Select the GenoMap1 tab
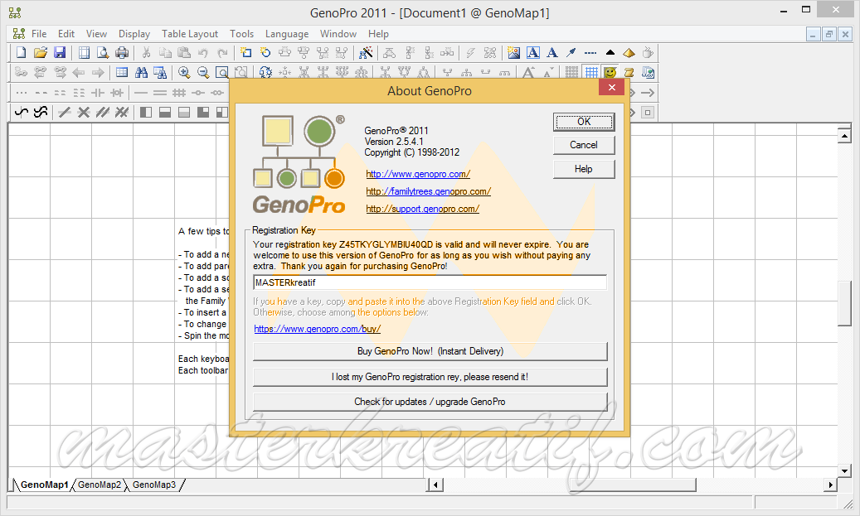Viewport: 860px width, 516px height. pos(45,485)
